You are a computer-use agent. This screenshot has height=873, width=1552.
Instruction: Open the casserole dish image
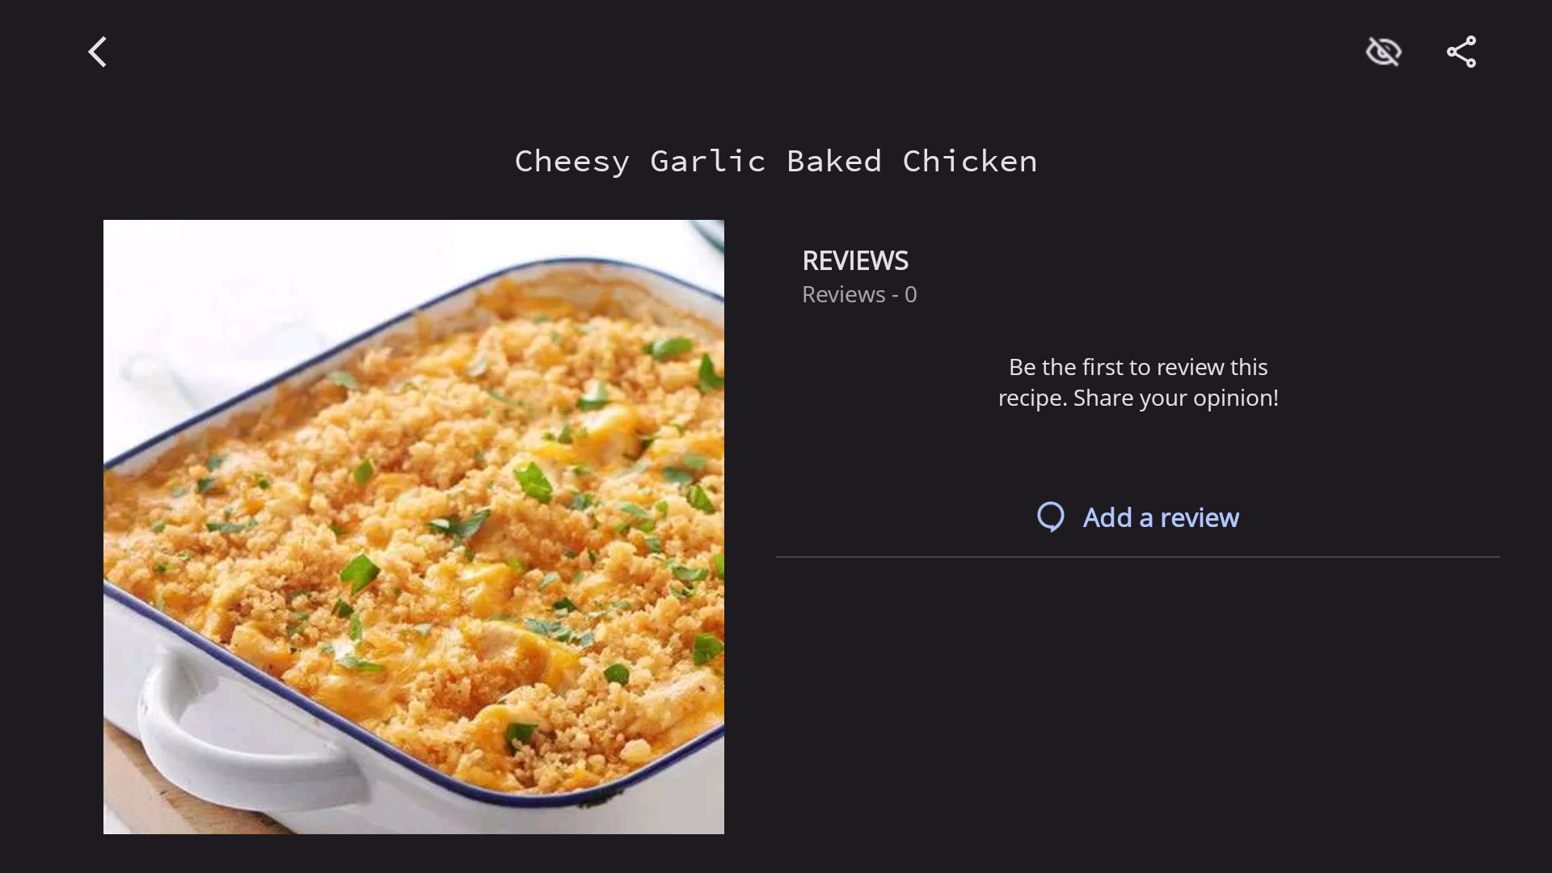click(x=414, y=527)
